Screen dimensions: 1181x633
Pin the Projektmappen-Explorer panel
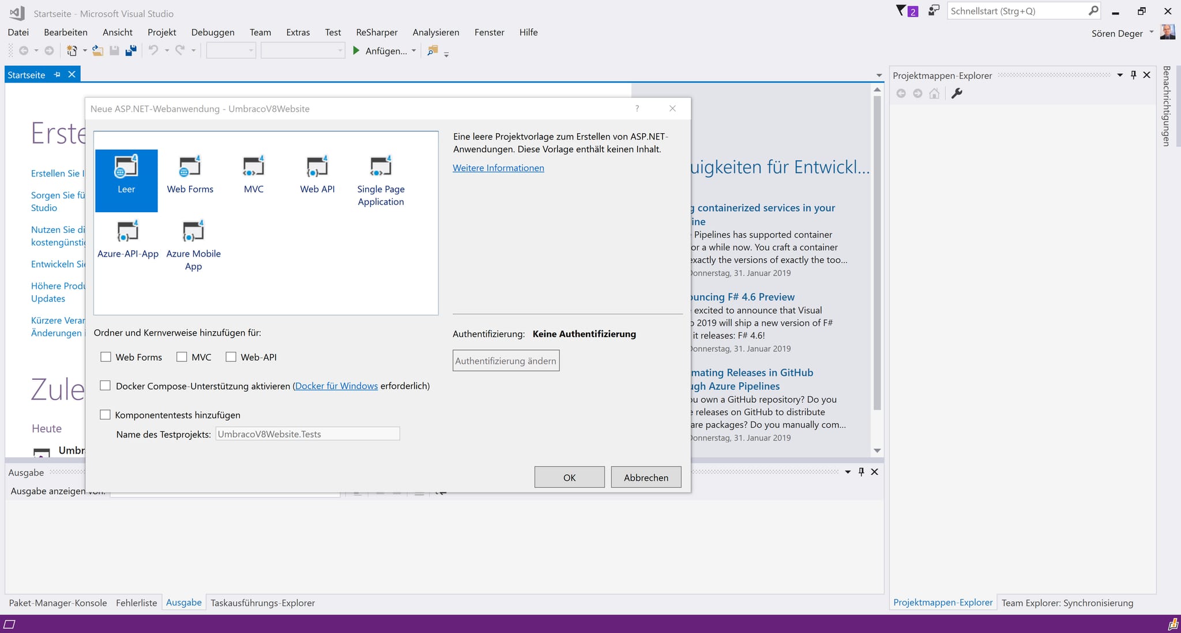pos(1134,75)
